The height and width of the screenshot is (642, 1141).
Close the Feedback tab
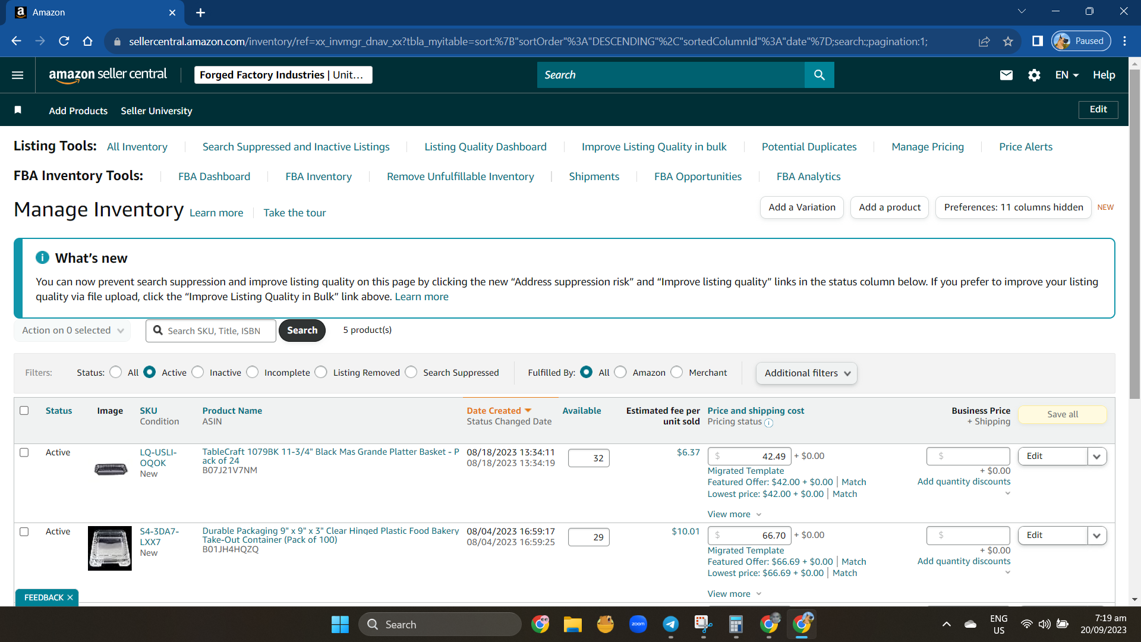(x=70, y=597)
